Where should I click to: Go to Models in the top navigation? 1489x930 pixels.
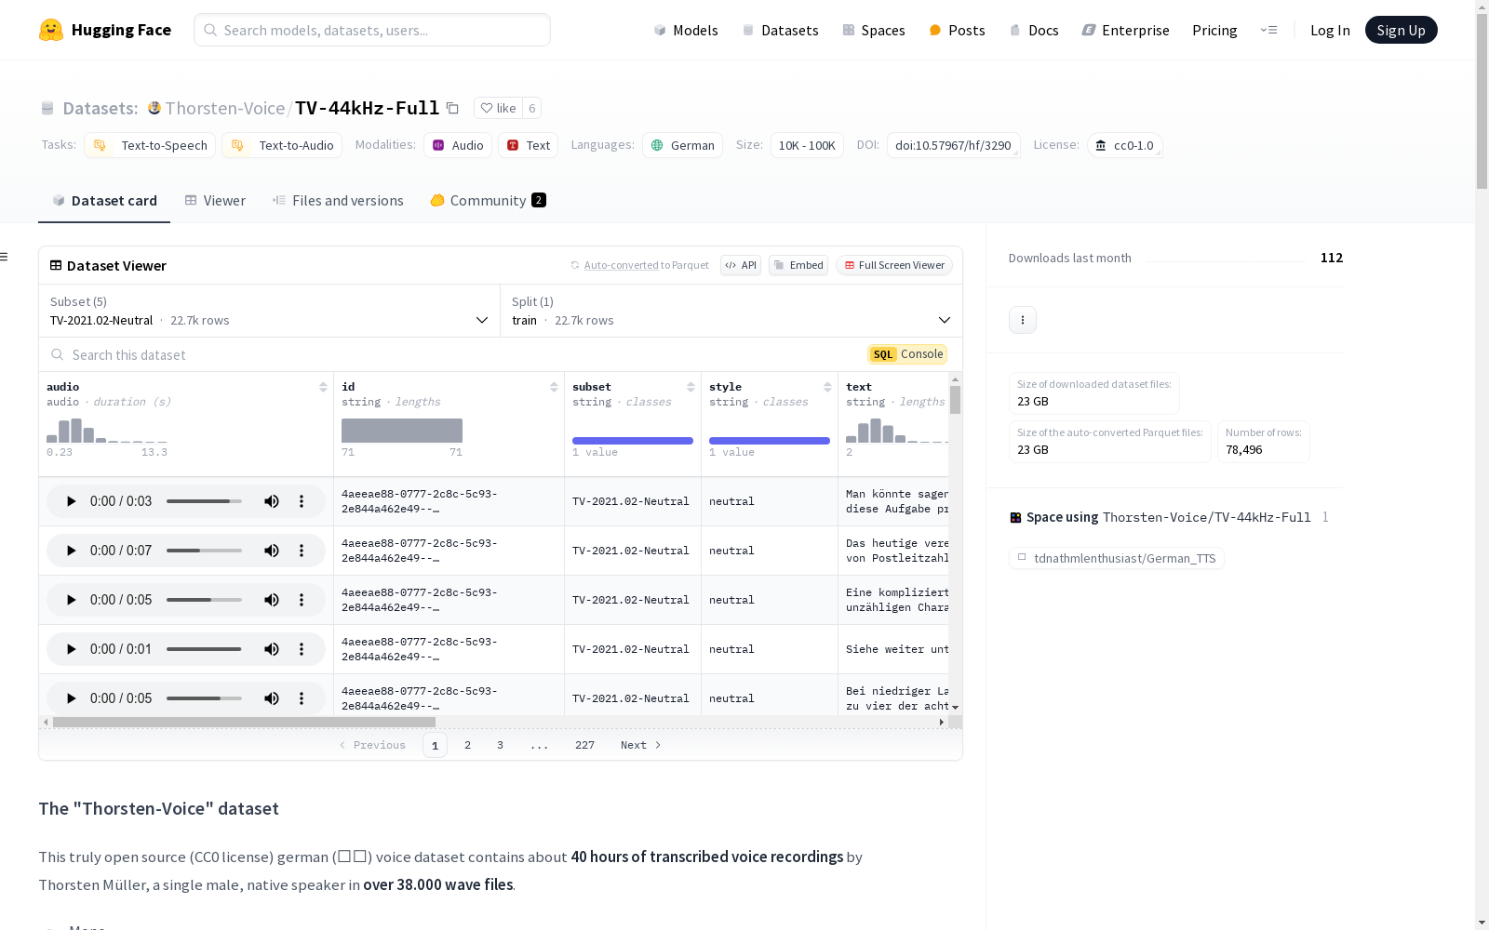pos(686,30)
